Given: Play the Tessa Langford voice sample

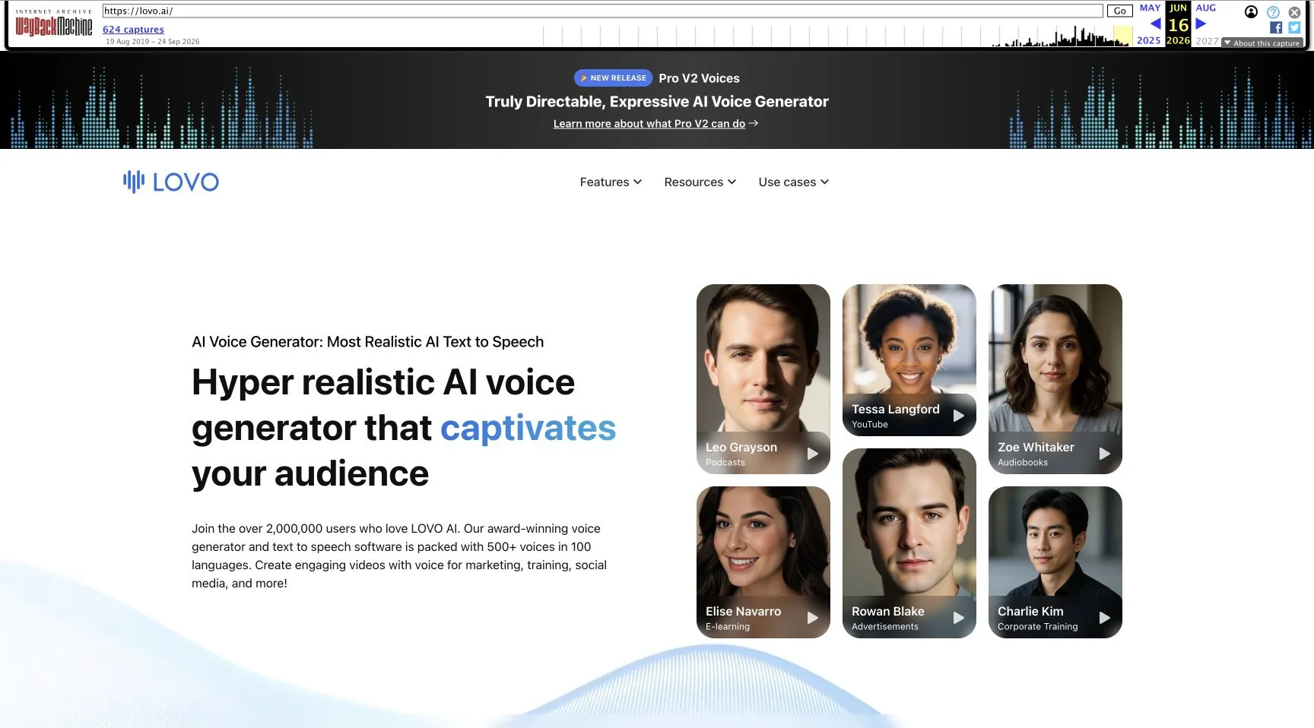Looking at the screenshot, I should coord(959,416).
